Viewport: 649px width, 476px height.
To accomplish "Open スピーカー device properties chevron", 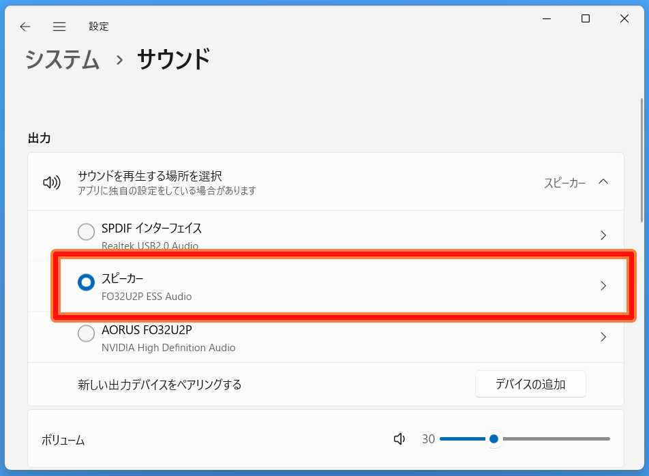I will 603,286.
